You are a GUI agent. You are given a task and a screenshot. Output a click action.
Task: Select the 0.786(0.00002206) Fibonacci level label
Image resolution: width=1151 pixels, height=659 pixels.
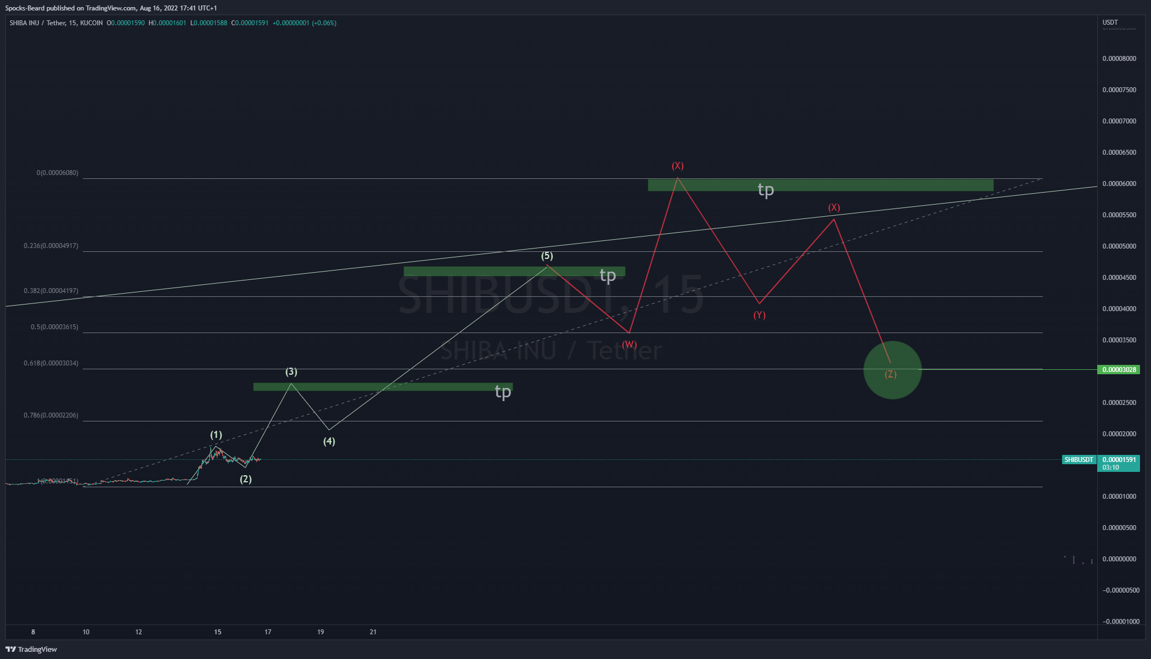pos(51,415)
